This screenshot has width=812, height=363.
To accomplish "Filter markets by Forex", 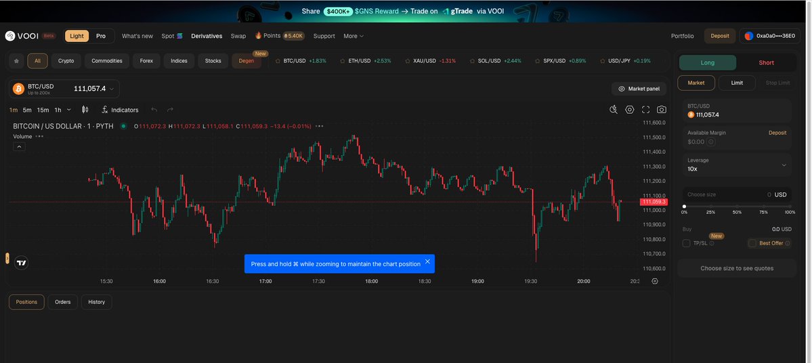I will [146, 60].
